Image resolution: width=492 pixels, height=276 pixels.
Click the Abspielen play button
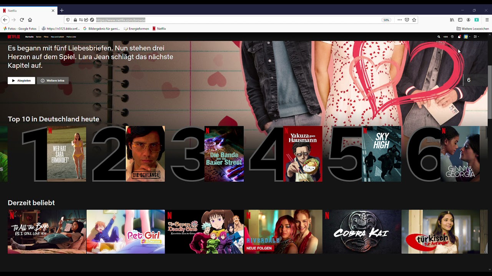pos(21,80)
